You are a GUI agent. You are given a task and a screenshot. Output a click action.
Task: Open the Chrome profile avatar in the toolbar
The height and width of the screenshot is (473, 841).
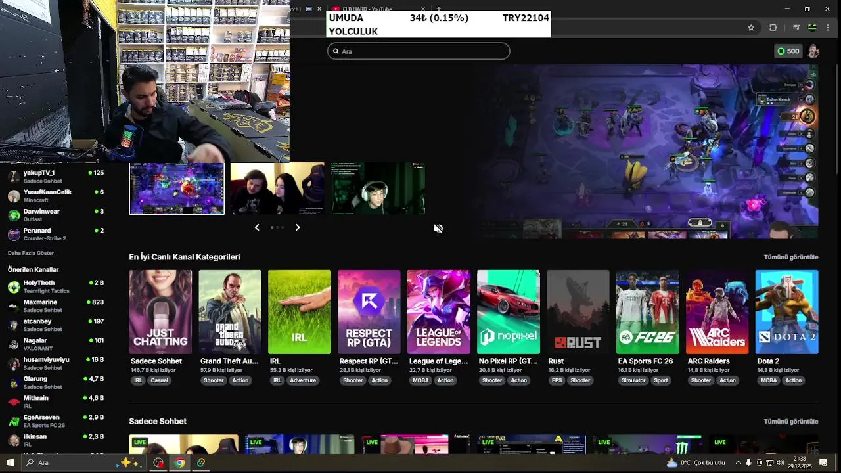[813, 28]
